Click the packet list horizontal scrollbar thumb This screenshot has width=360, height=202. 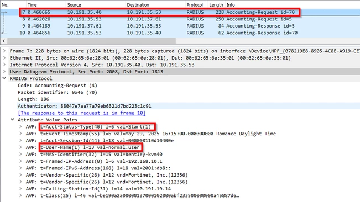click(91, 41)
